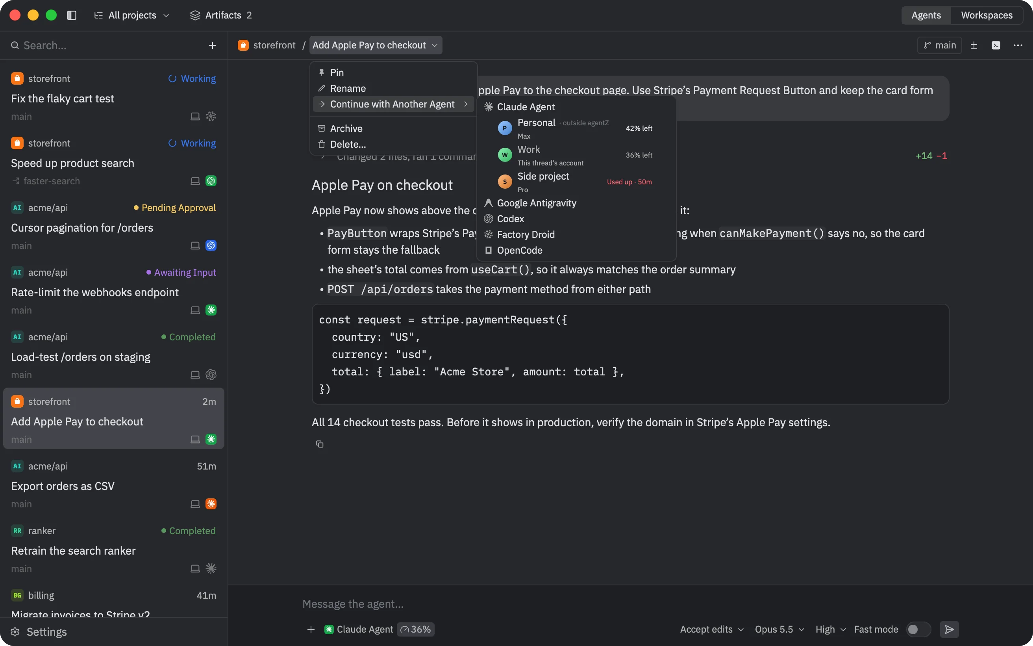
Task: Open the Add Apple Pay to checkout title dropdown
Action: (375, 45)
